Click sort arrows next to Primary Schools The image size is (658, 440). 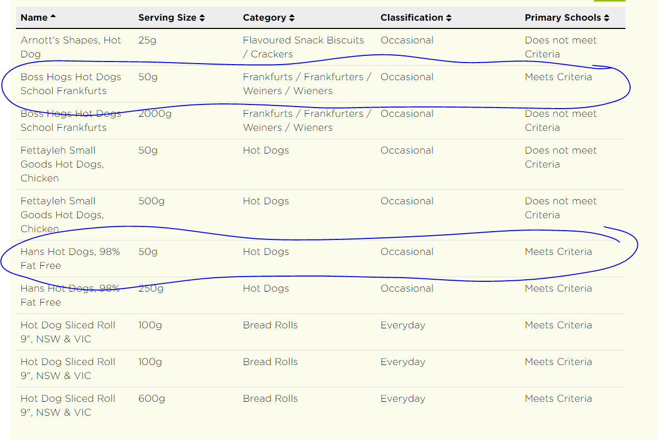(606, 18)
